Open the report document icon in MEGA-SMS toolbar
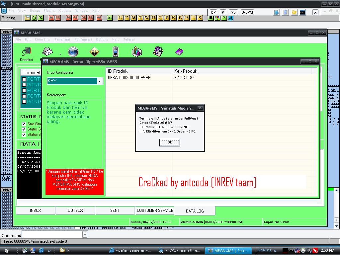This screenshot has height=255, width=340. [x=158, y=51]
